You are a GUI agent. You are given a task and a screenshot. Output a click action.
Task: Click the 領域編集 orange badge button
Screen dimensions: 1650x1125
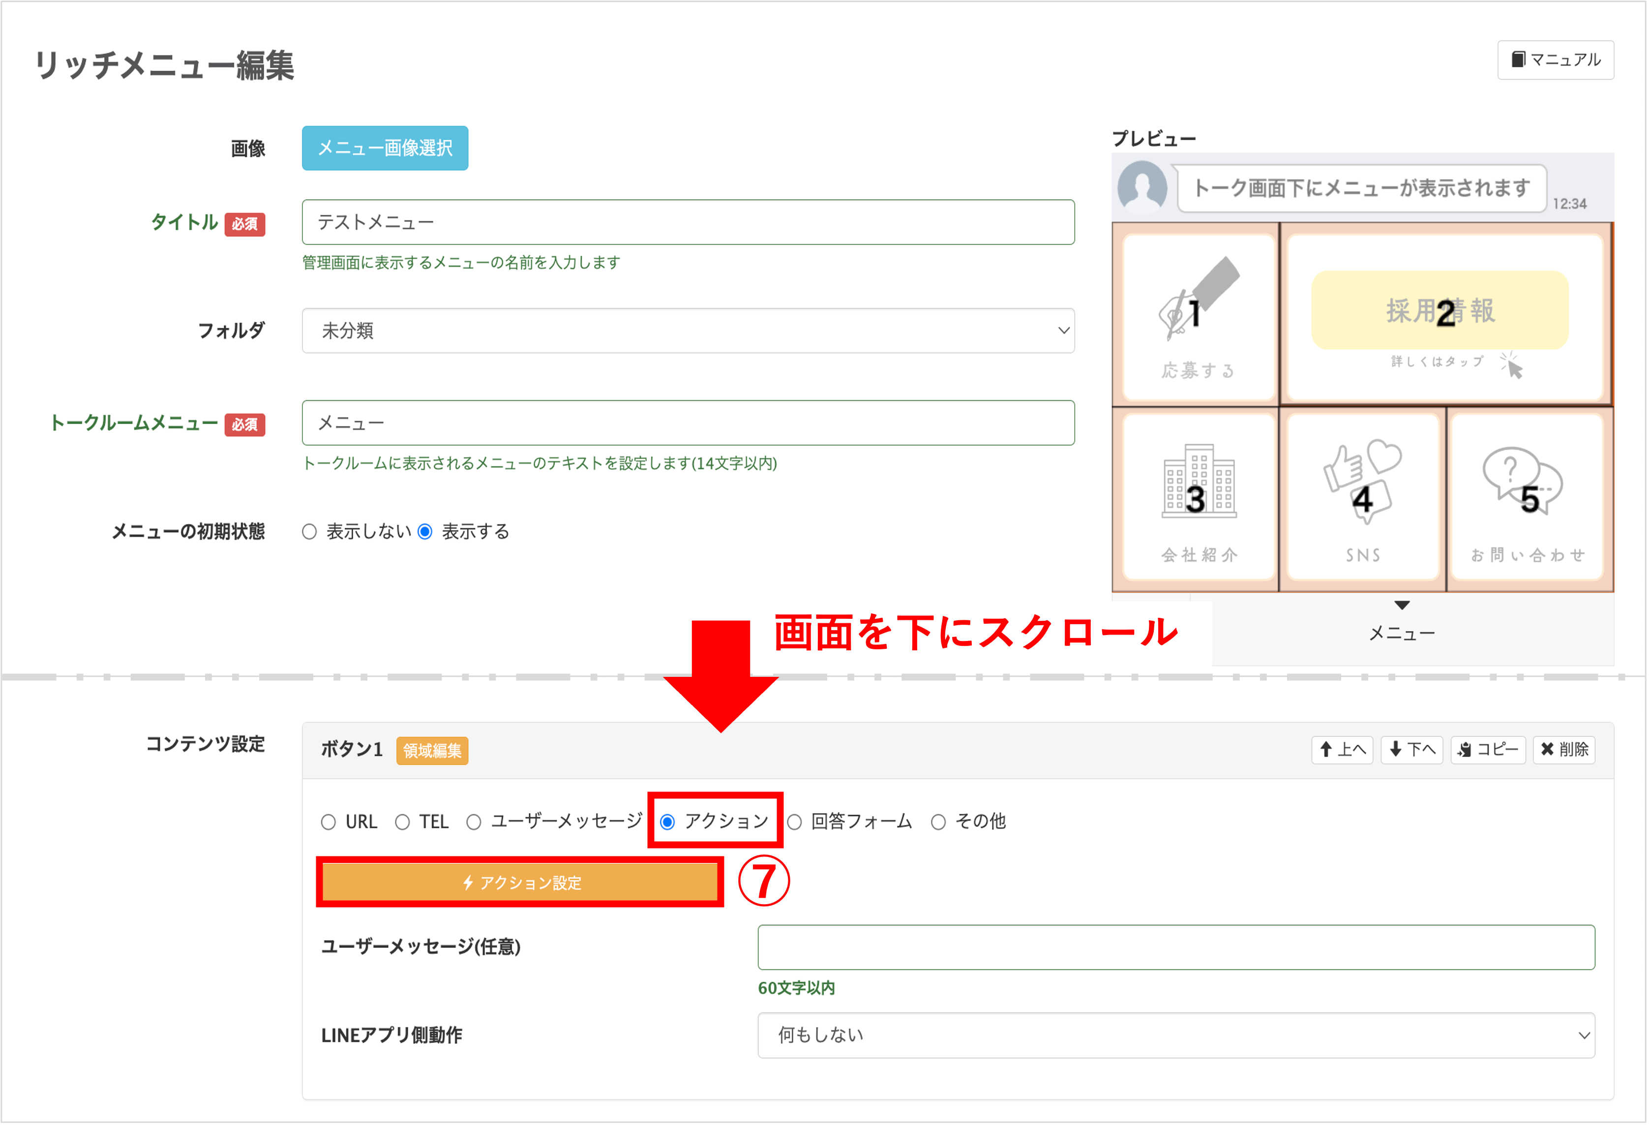tap(432, 752)
